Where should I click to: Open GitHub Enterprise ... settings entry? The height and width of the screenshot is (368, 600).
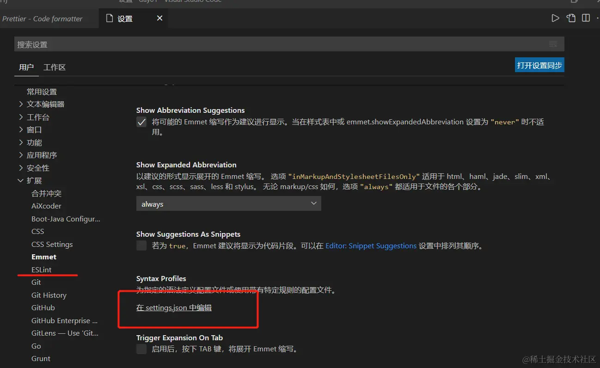point(65,321)
